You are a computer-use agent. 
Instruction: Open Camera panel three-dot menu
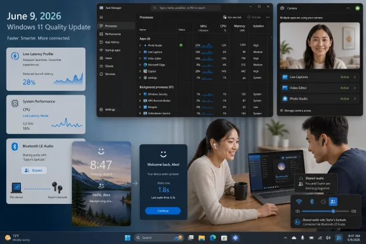coord(348,8)
